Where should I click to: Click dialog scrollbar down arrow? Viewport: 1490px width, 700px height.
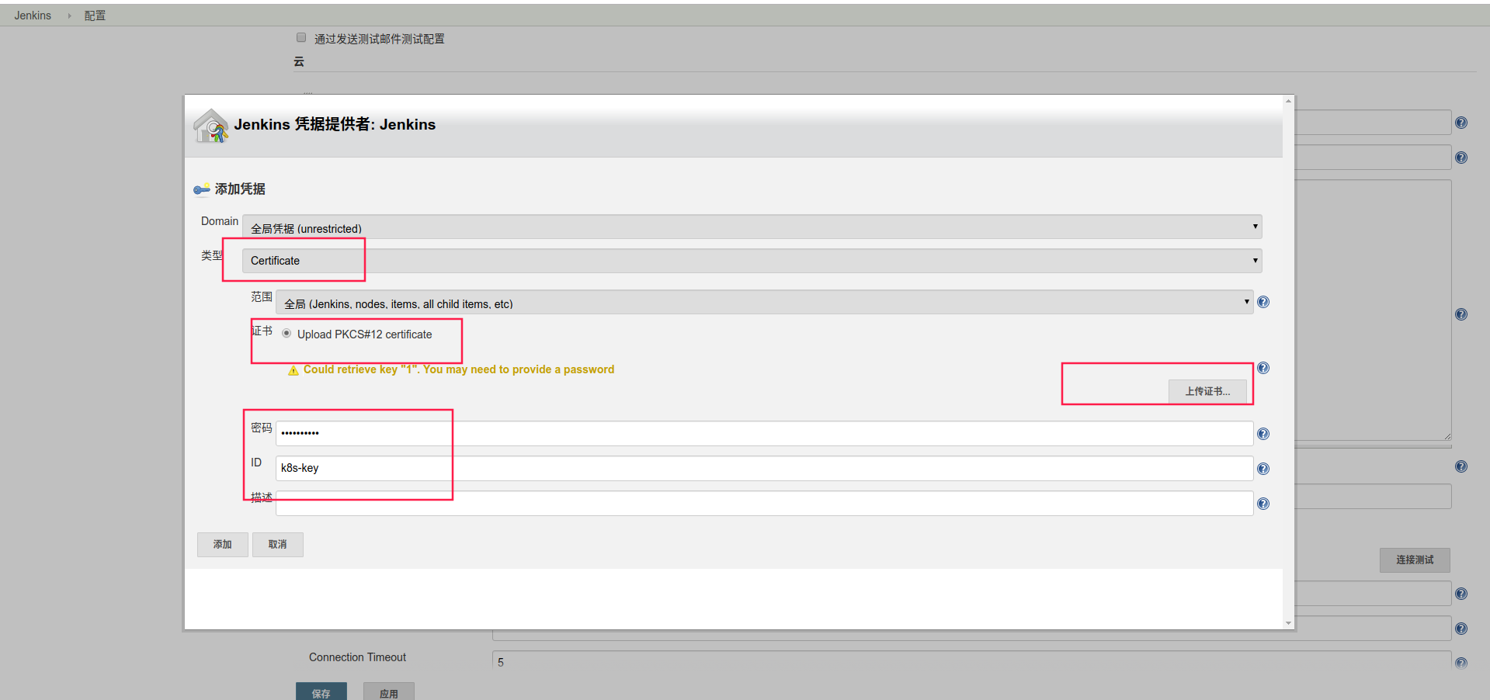click(1288, 623)
